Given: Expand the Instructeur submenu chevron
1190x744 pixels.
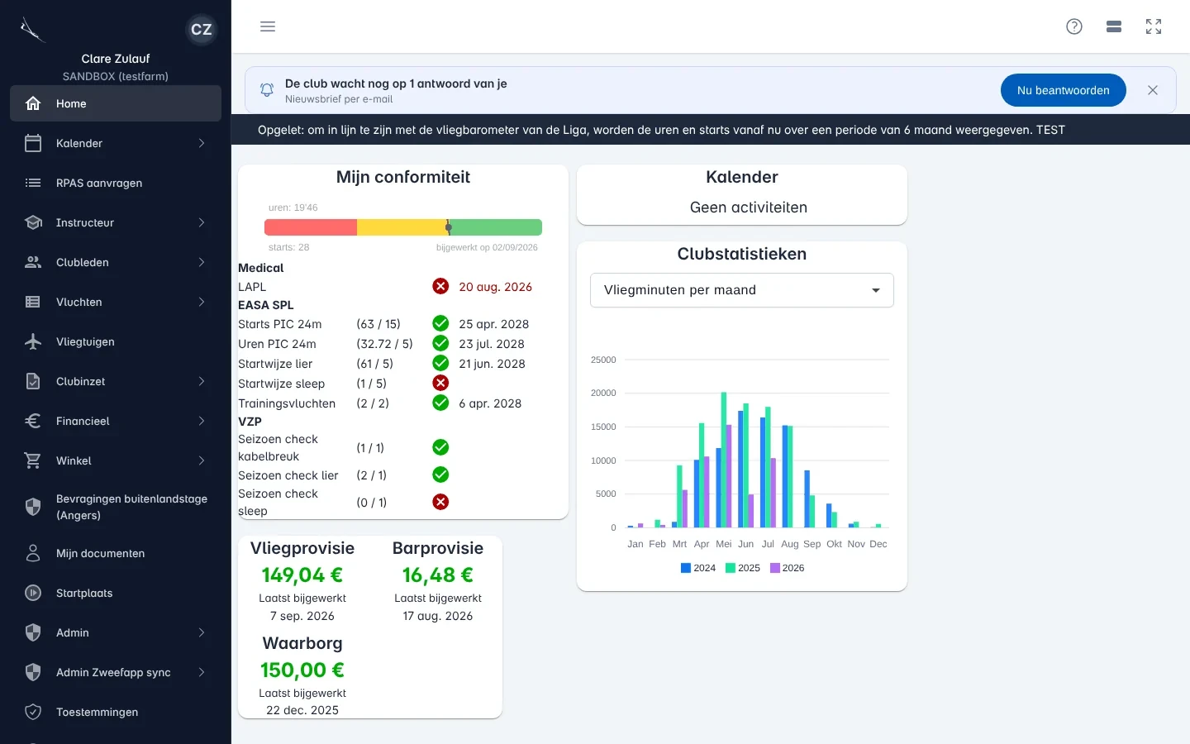Looking at the screenshot, I should 202,222.
